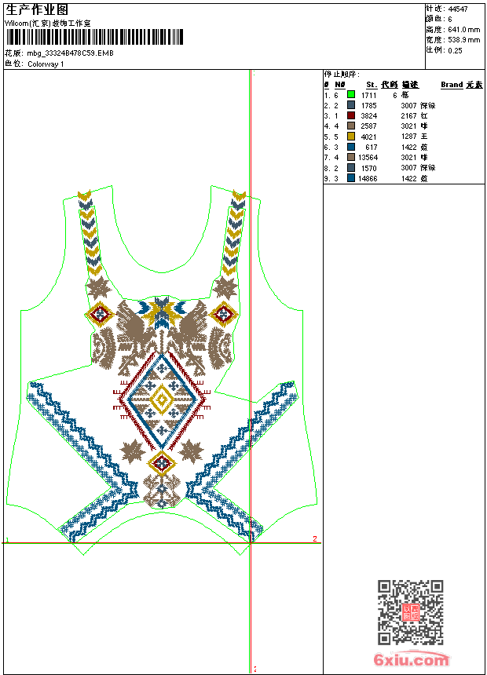Select the brown swatch in stop row 7
Image resolution: width=487 pixels, height=675 pixels.
pos(351,157)
